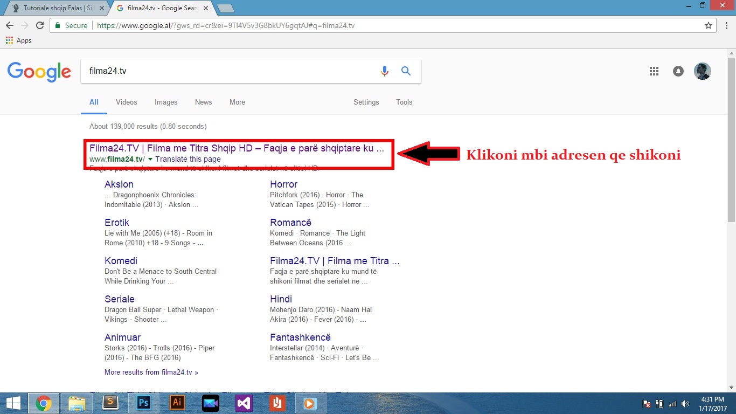Click the Google logo
Screen dimensions: 736x414
(x=39, y=72)
